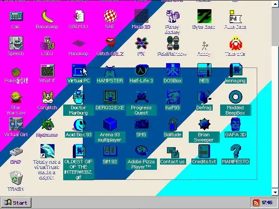Open the LSDJ icon
This screenshot has width=279, height=209.
tap(47, 43)
